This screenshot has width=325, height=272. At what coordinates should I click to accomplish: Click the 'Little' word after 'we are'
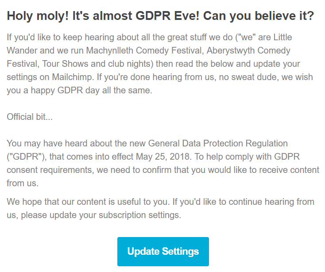click(283, 38)
